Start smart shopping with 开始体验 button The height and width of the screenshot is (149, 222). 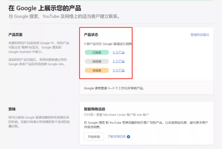pyautogui.click(x=94, y=137)
